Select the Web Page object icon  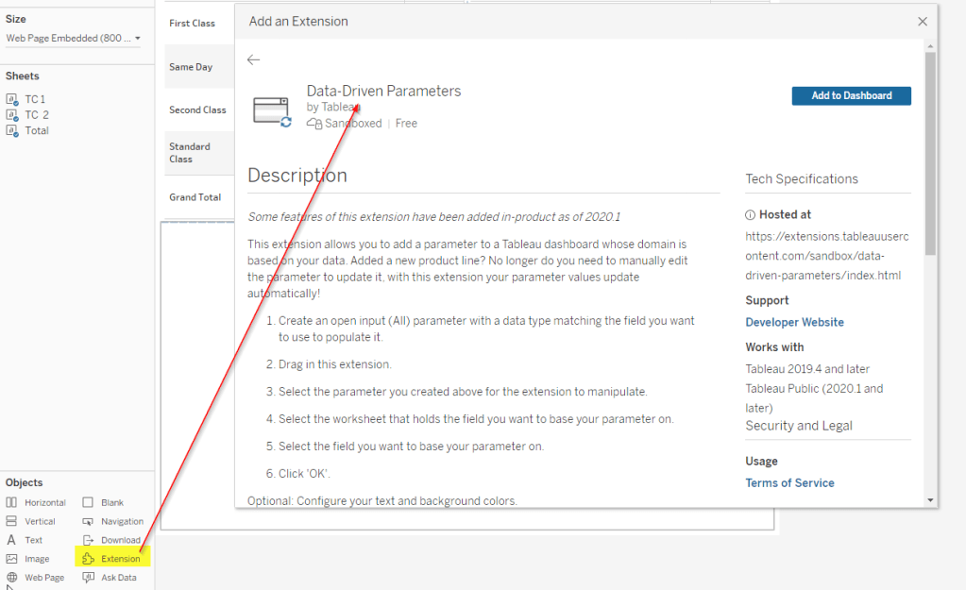(x=12, y=577)
